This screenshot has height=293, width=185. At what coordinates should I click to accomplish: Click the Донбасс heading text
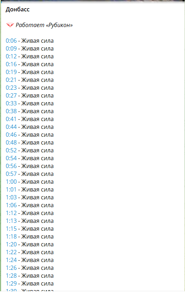(x=17, y=9)
